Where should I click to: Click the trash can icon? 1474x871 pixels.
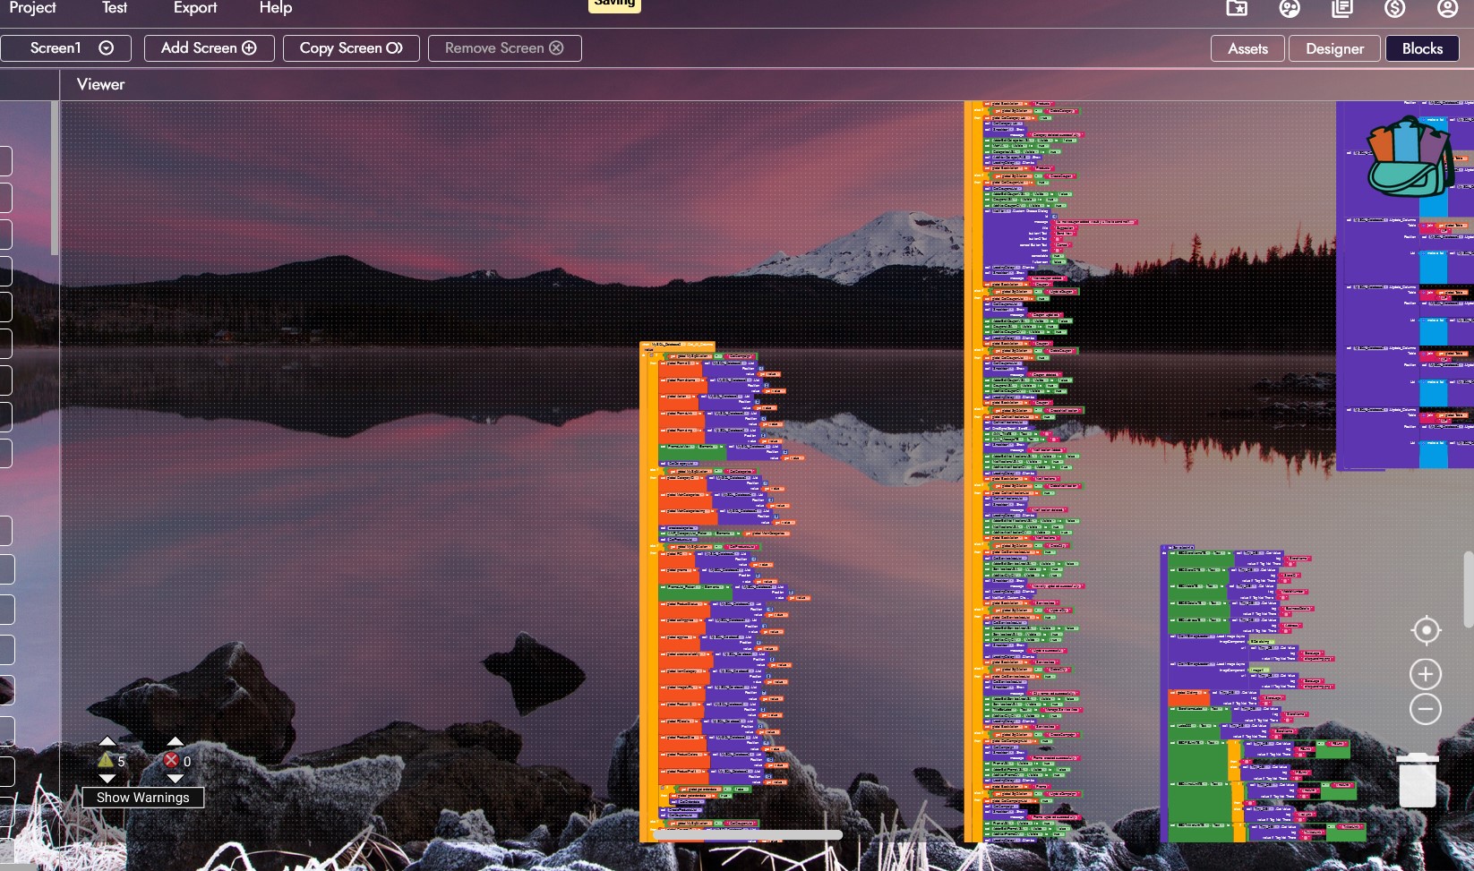pos(1417,781)
